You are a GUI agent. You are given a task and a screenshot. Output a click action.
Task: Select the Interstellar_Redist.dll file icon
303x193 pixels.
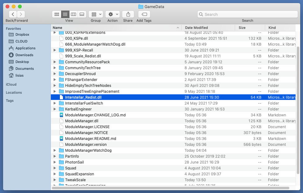tap(61, 97)
